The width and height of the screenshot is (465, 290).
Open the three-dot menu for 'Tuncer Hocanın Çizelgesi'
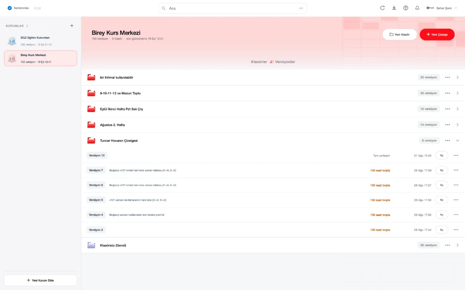[448, 141]
